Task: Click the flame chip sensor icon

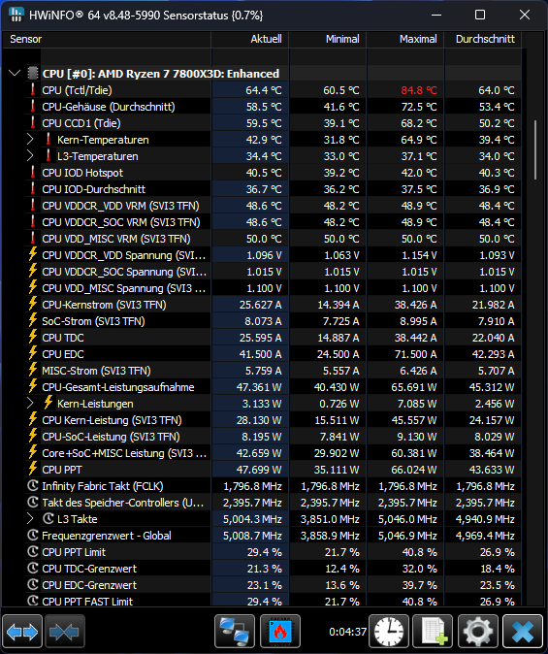Action: point(280,632)
